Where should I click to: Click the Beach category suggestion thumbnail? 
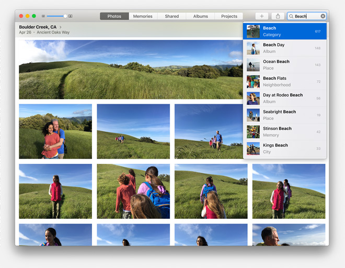click(x=253, y=31)
